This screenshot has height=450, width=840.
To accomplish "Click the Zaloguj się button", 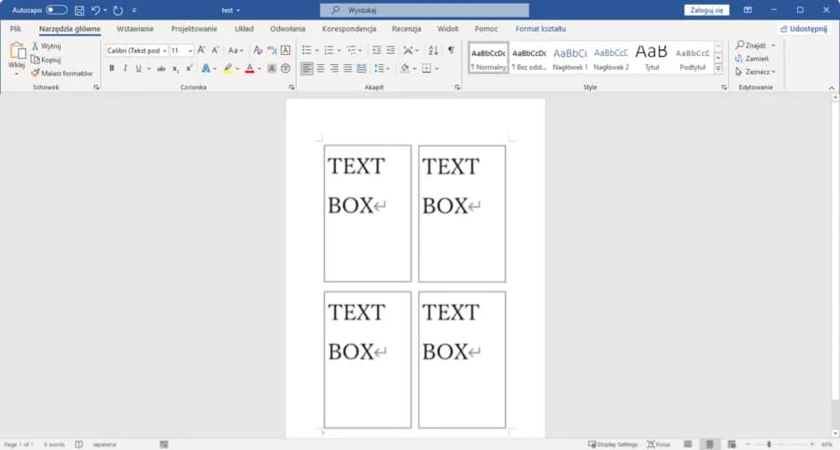I will coord(707,9).
